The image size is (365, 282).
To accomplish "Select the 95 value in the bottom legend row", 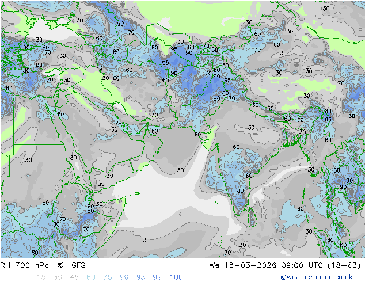I will point(140,277).
